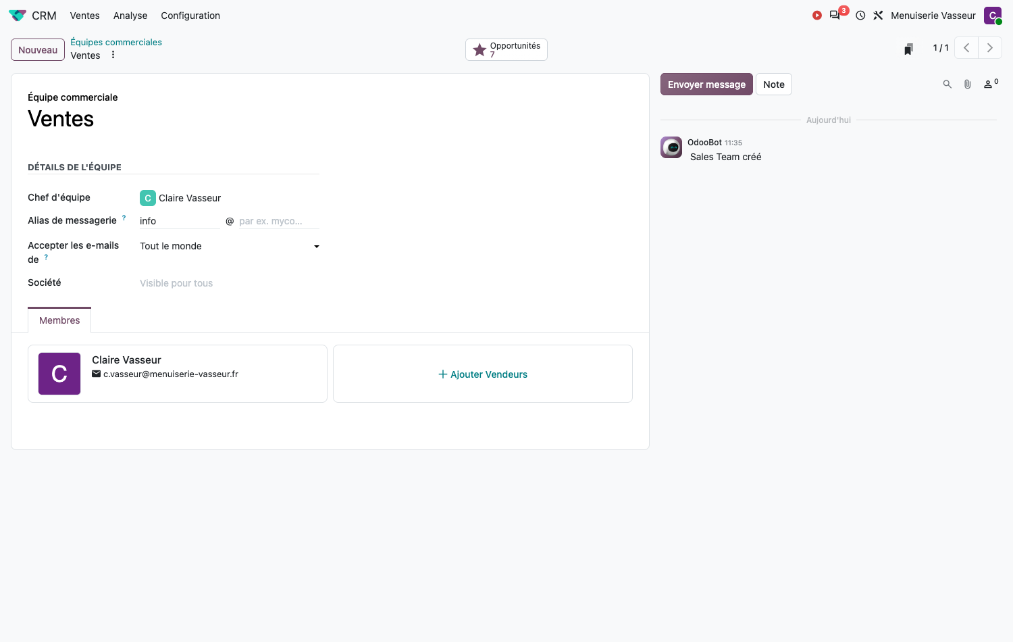
Task: Click Claire Vasseur's team leader avatar
Action: 148,198
